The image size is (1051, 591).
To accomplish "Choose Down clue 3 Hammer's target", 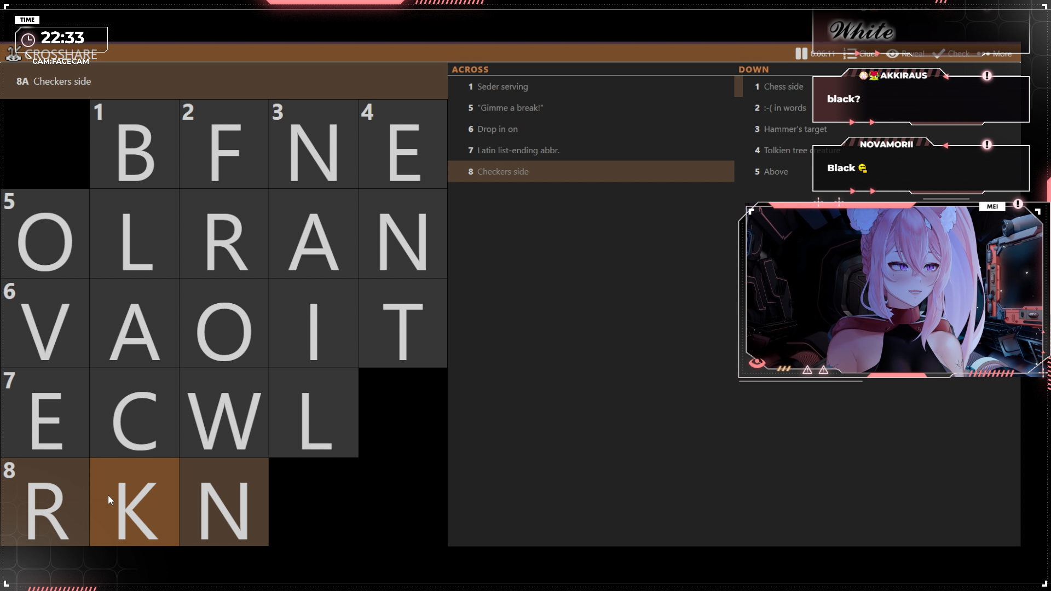I will point(795,129).
